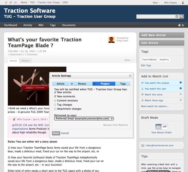Click the 'Add New Article' button
Image resolution: width=188 pixels, height=172 pixels.
[x=162, y=35]
